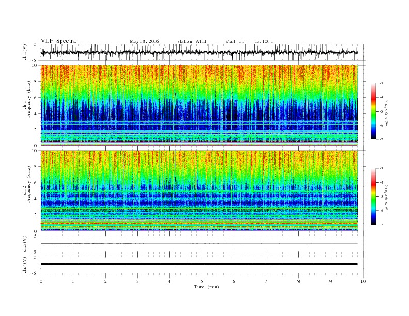Click the time axis tick label "4"
409x316 pixels.
170,281
